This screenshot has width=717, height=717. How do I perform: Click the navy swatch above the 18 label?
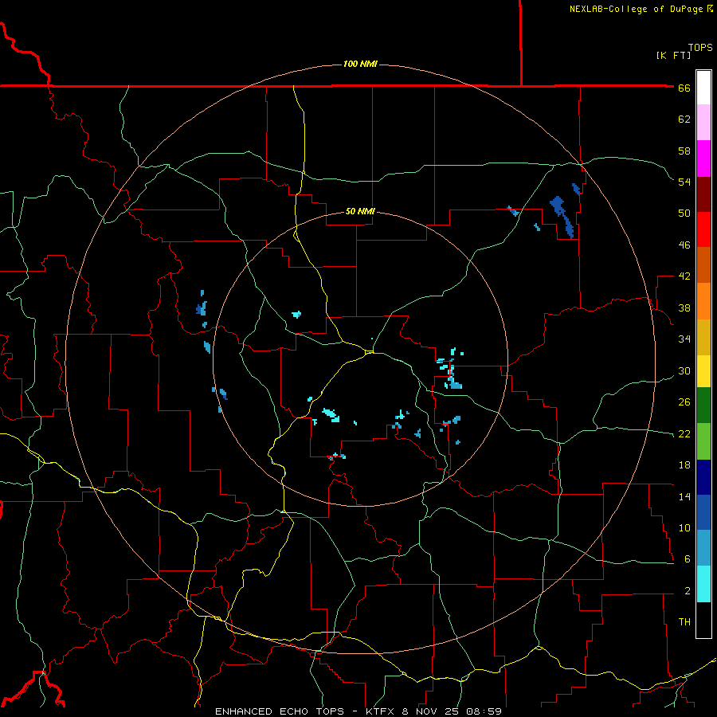pyautogui.click(x=703, y=477)
